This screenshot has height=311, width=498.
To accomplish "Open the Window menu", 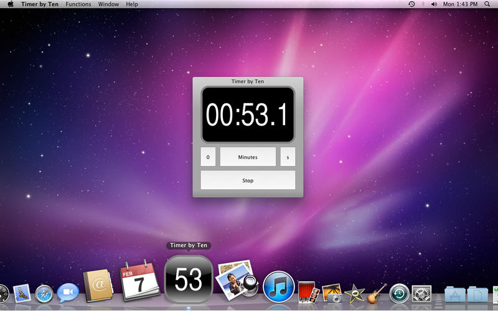I will (108, 4).
